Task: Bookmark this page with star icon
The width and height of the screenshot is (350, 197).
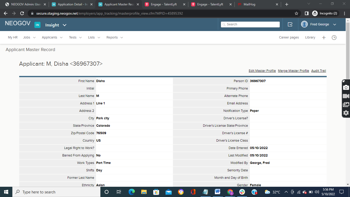Action: (x=296, y=13)
